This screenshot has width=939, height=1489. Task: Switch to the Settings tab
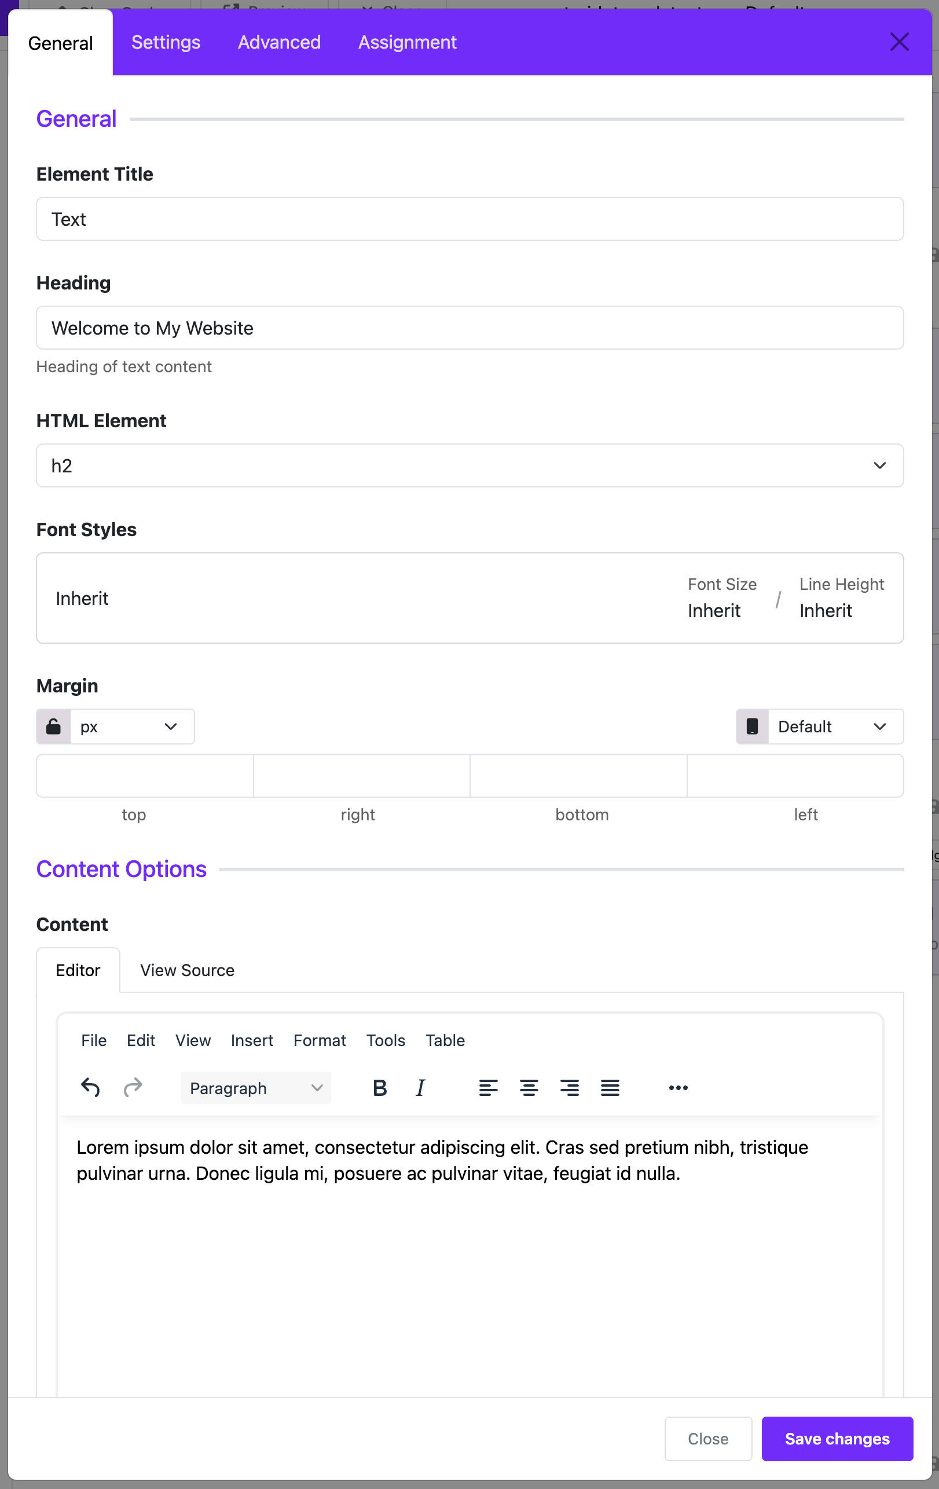pos(166,42)
